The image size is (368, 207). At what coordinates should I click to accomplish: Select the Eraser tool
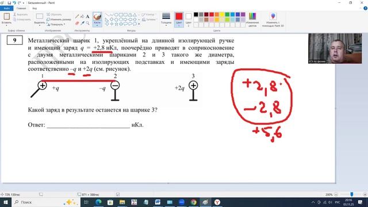point(77,23)
